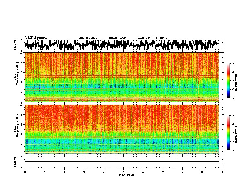
Task: Click the '-3' label on ch.1 color bar
Action: (233, 63)
